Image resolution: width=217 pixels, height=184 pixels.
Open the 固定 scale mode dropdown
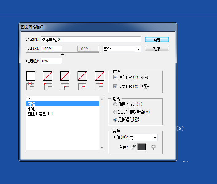122,49
